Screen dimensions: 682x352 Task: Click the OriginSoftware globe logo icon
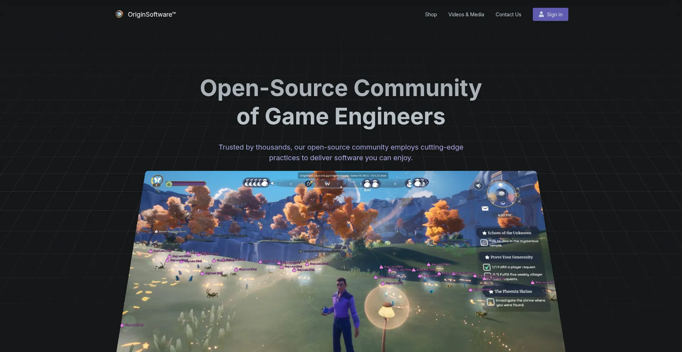click(x=119, y=14)
